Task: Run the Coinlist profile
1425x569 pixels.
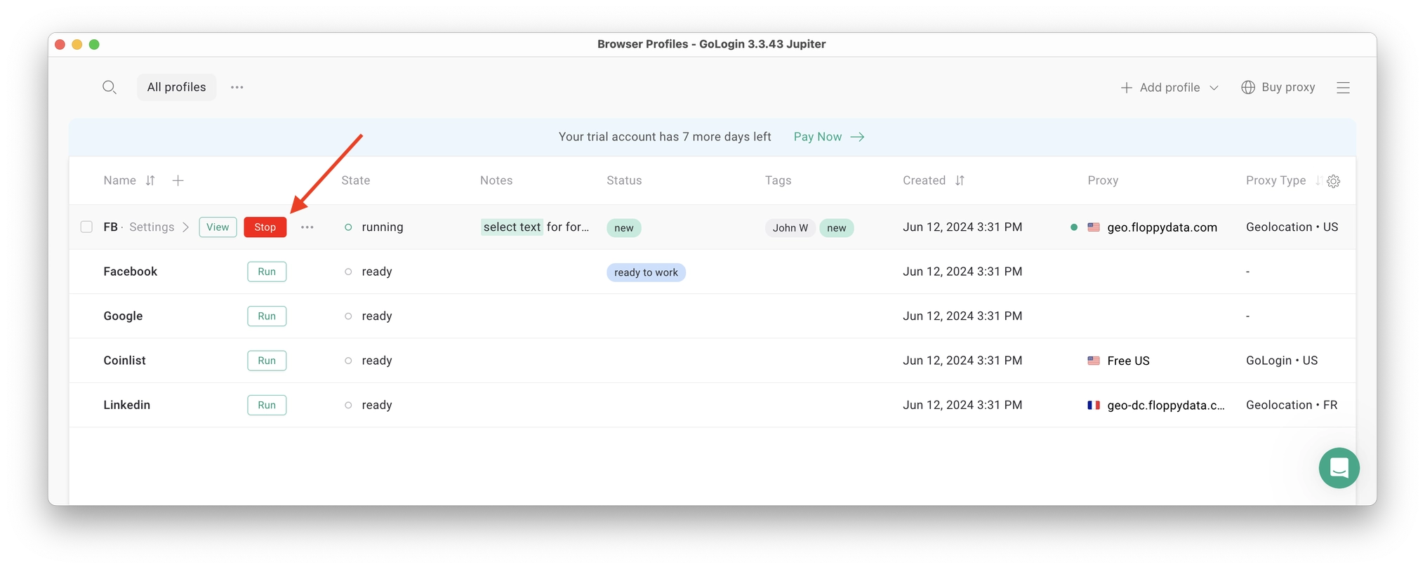Action: point(267,361)
